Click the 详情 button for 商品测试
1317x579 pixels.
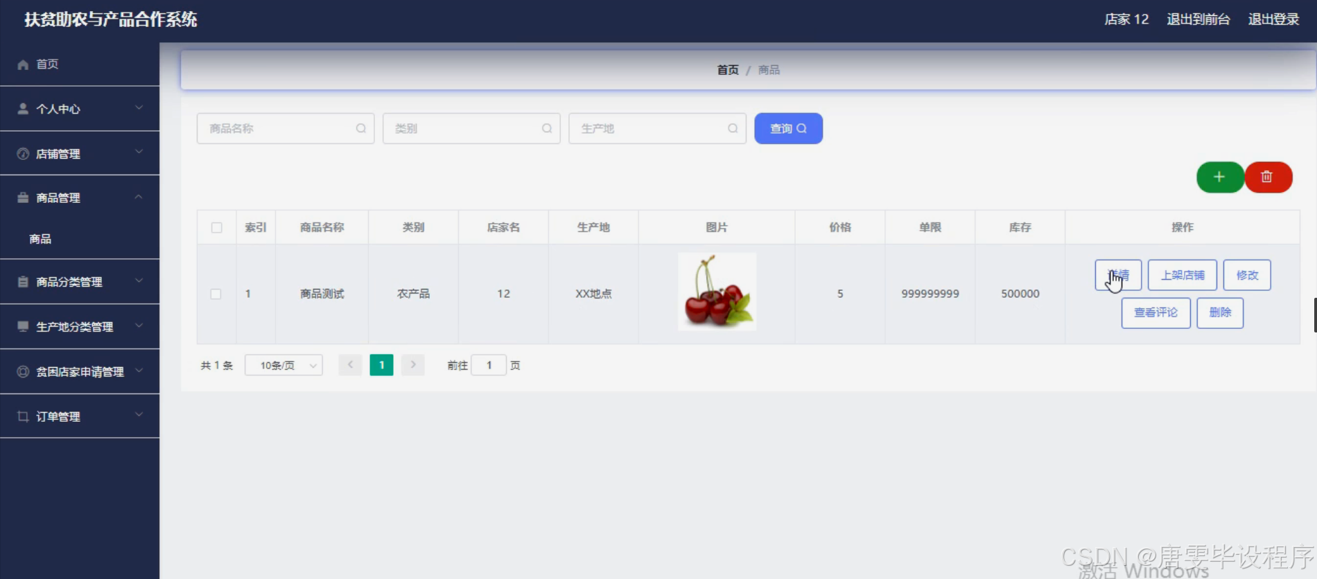tap(1118, 275)
